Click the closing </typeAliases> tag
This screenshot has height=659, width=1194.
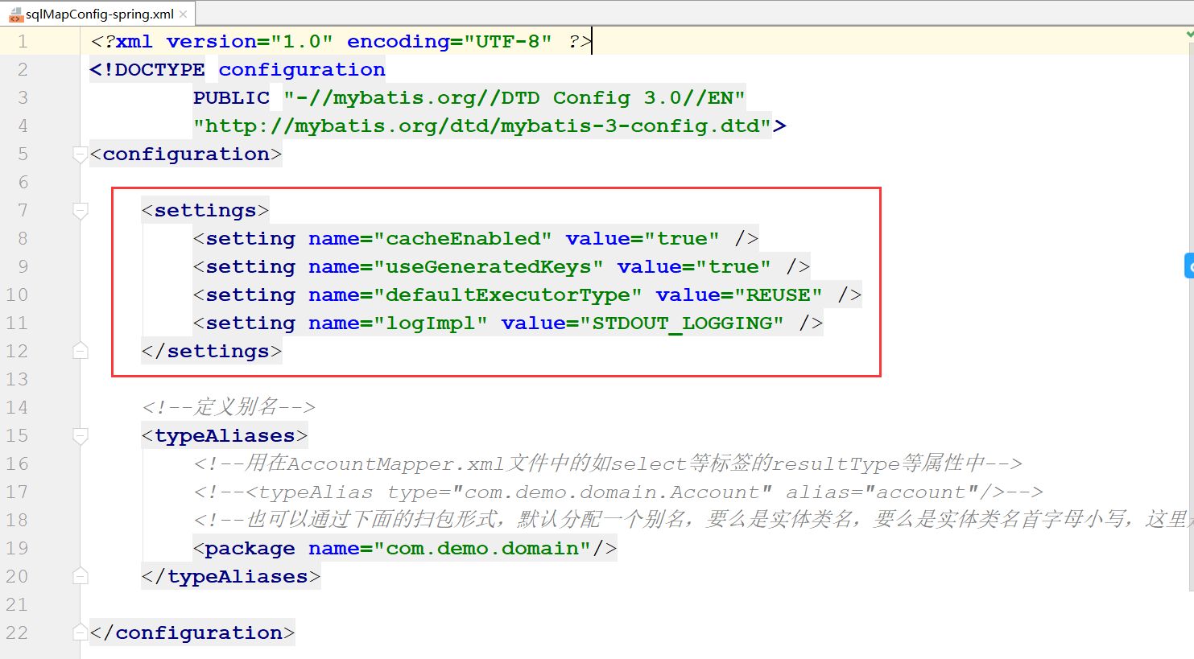click(x=231, y=577)
